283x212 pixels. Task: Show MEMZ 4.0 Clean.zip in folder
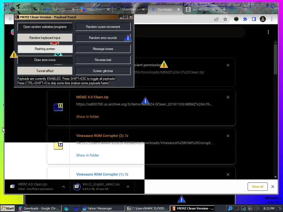click(x=88, y=117)
